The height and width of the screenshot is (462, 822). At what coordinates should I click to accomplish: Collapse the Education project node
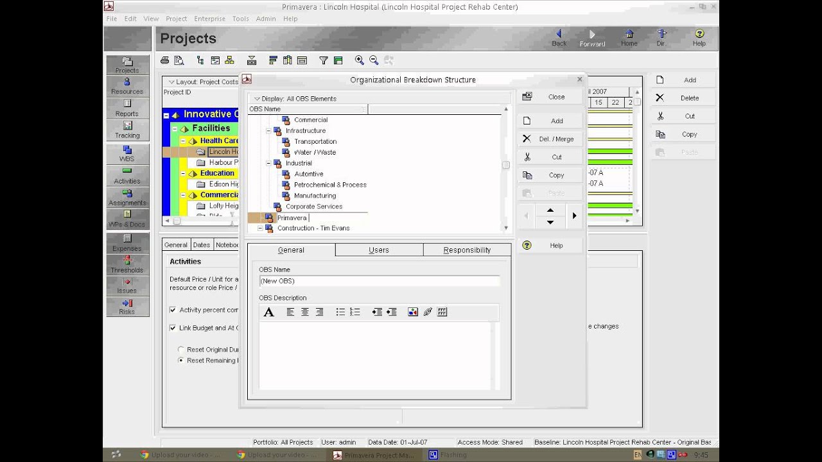(183, 173)
